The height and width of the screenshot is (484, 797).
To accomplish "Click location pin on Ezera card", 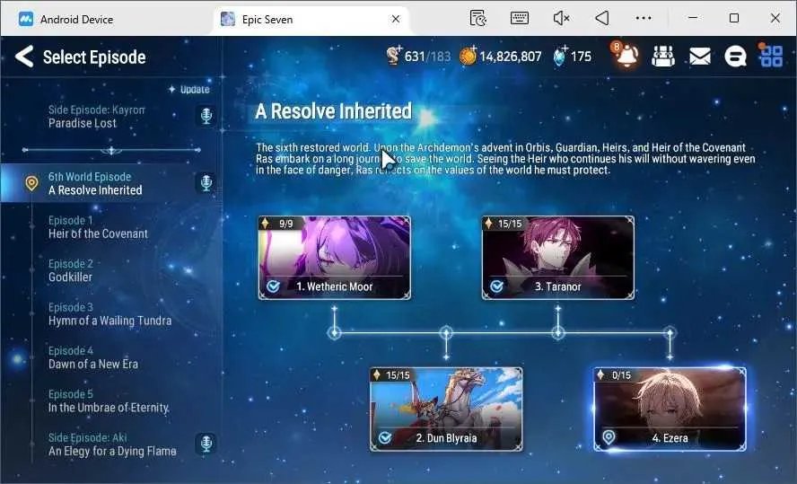I will pos(609,437).
